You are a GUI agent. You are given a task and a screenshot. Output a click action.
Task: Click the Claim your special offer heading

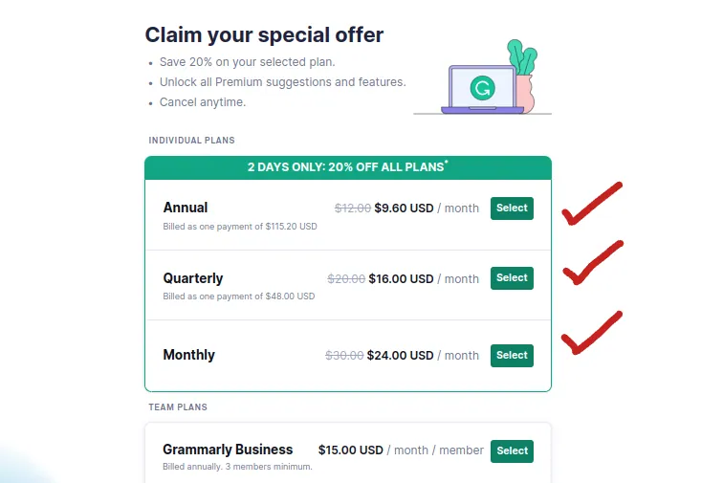264,34
